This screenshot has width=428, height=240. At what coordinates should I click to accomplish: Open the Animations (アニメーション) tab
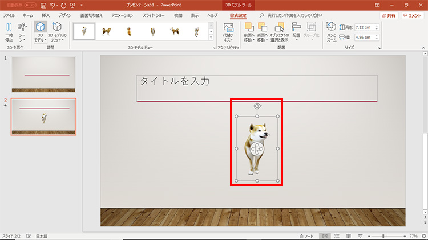[122, 15]
